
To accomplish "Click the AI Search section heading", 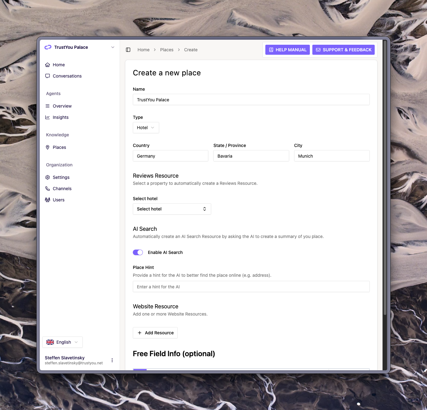I will pos(145,229).
